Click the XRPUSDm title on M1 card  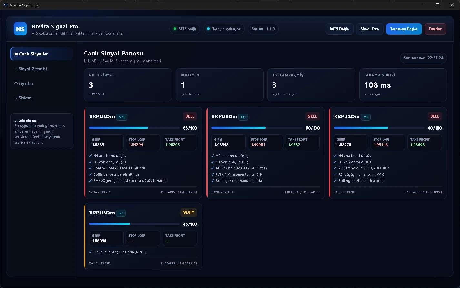point(102,213)
